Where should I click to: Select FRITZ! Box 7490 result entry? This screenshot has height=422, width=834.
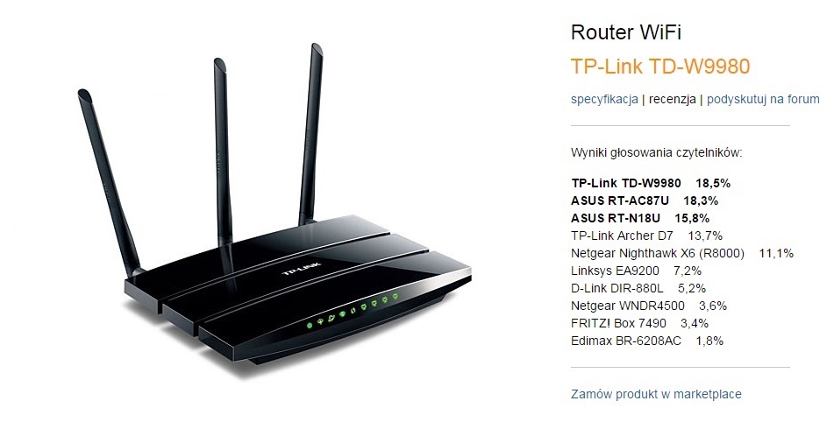(x=640, y=323)
